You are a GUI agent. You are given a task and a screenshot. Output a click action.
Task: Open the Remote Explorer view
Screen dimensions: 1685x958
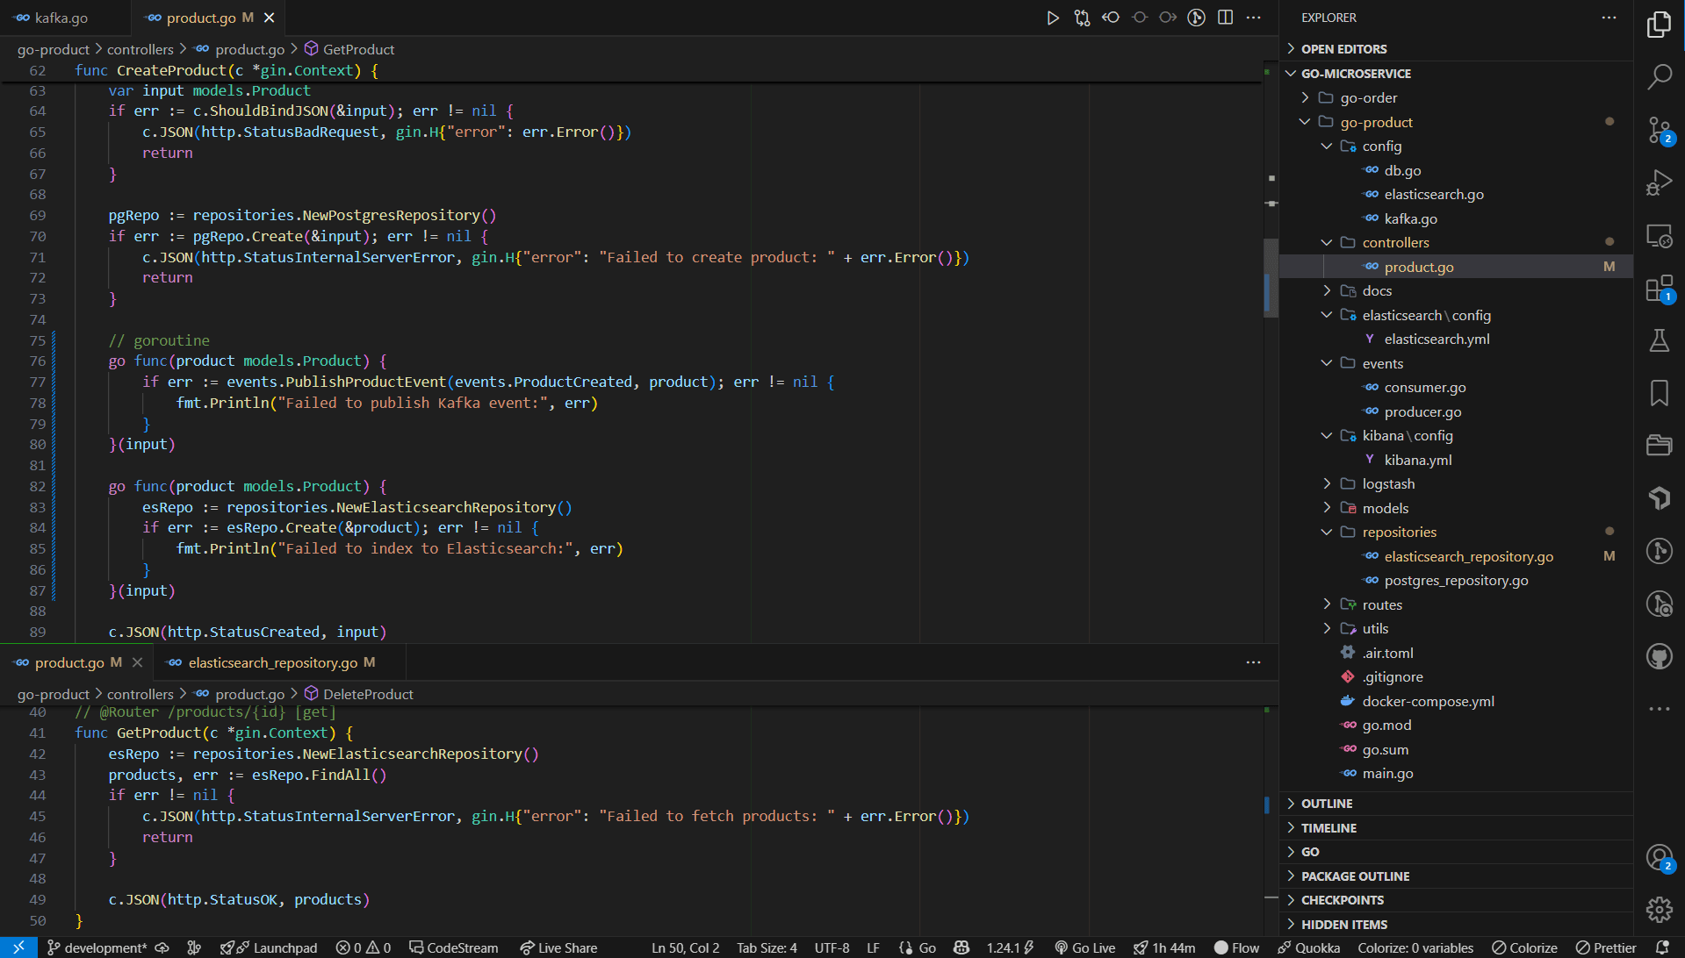pyautogui.click(x=1660, y=235)
